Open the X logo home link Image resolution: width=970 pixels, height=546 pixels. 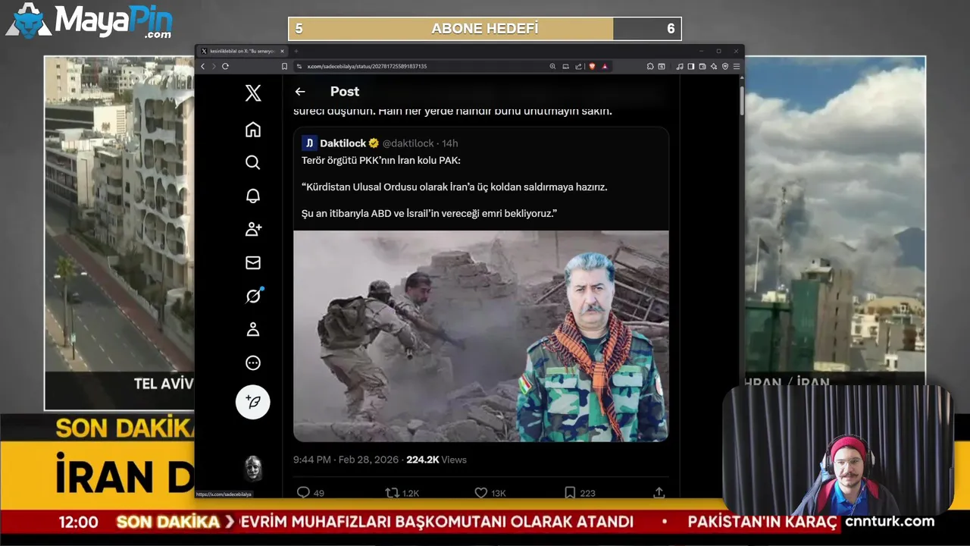(253, 93)
